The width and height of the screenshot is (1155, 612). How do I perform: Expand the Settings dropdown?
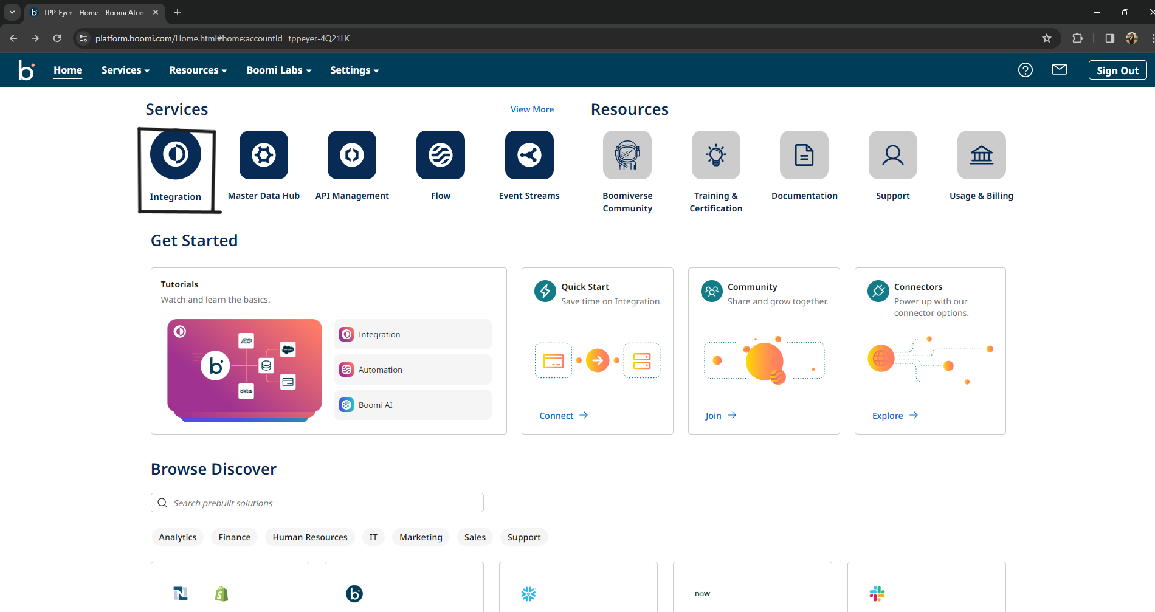tap(354, 70)
